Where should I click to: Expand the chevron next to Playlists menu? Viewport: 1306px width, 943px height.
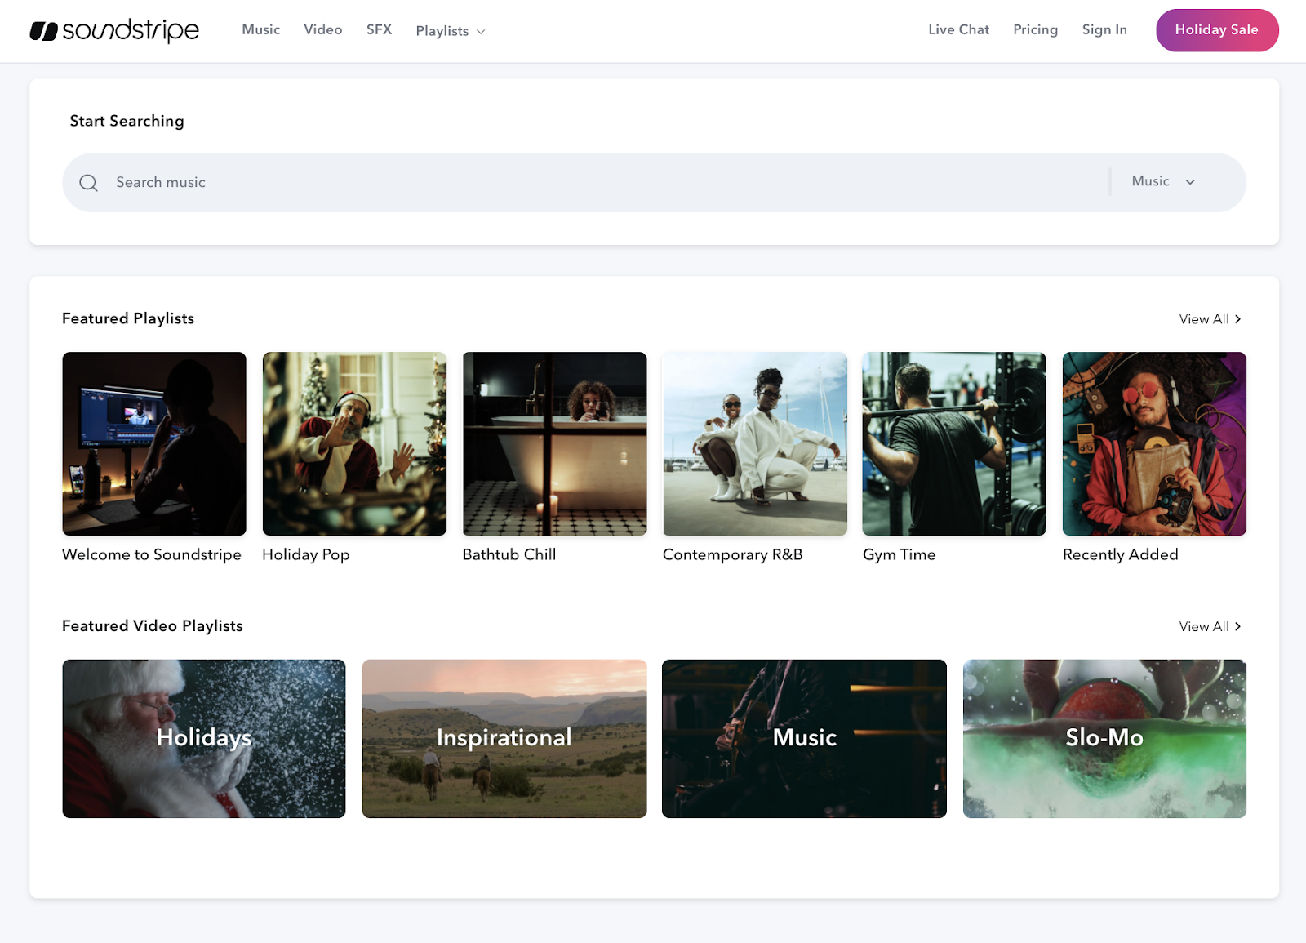480,32
